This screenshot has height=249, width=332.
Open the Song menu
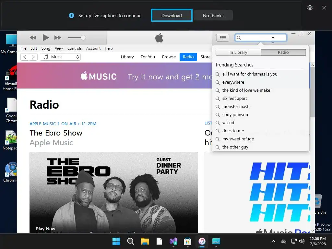(x=46, y=48)
